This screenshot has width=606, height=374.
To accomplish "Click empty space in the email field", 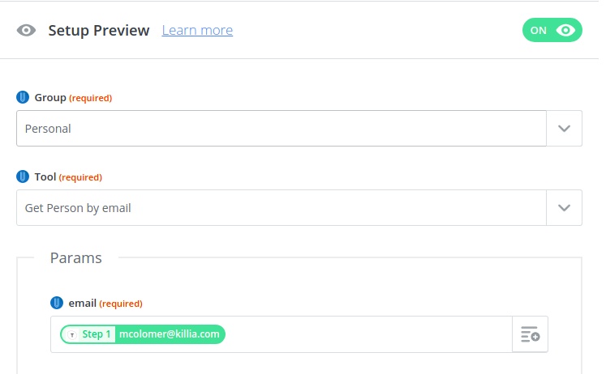I will coord(365,334).
